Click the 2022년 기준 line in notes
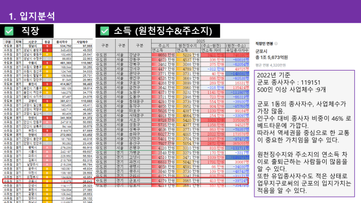Viewport: 361px width, 203px height. 274,75
